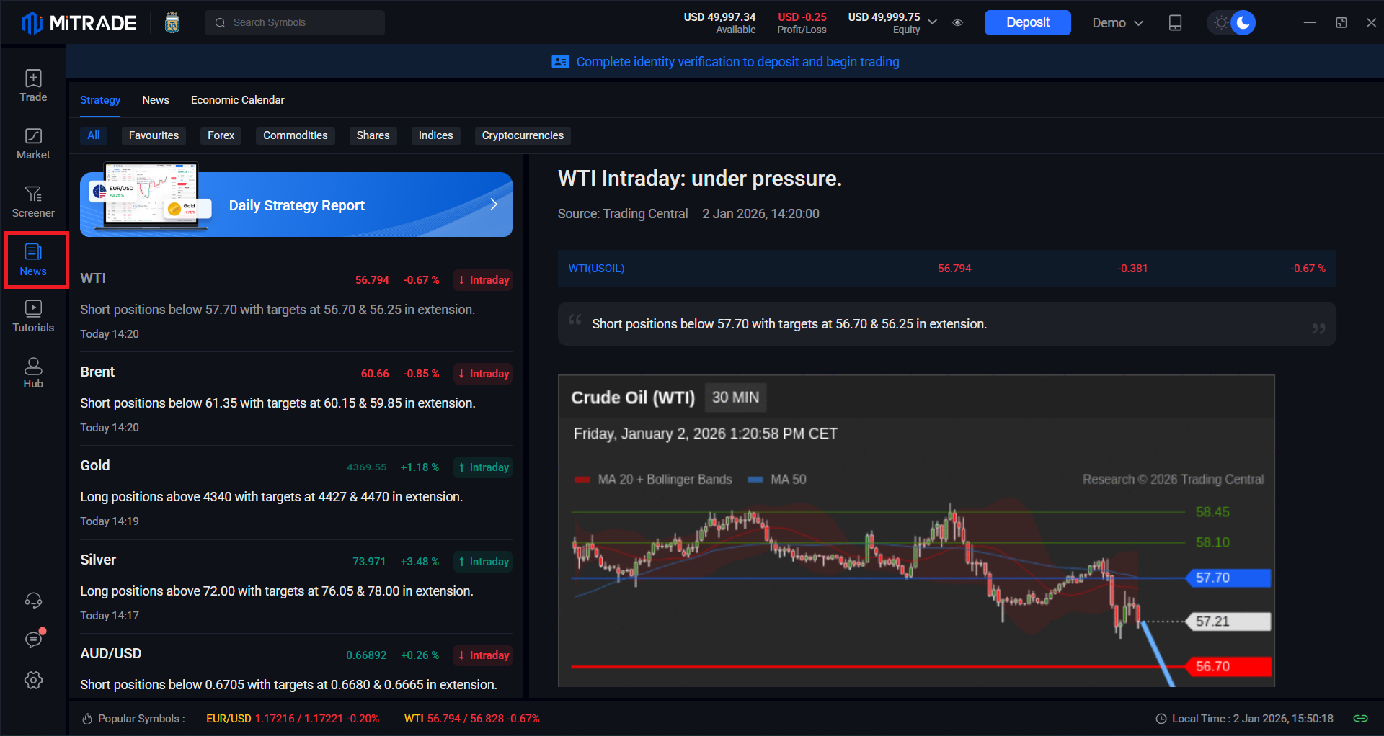Open the Trade sidebar section
Screen dimensions: 1384x736
tap(33, 86)
